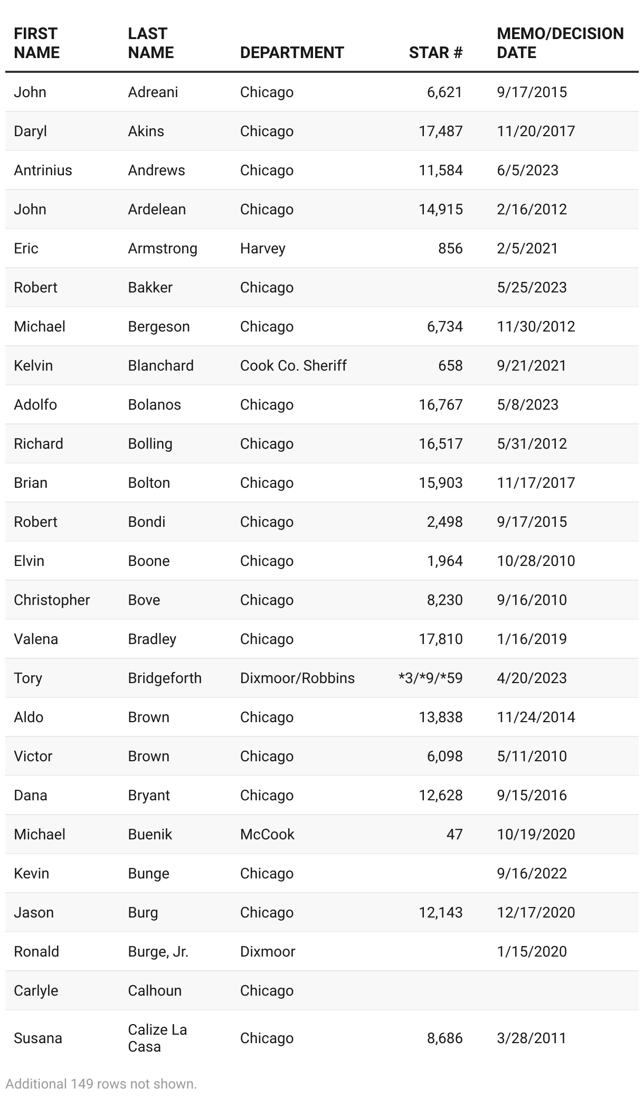The height and width of the screenshot is (1097, 644).
Task: Click star number 17,487 for Akins
Action: 440,131
